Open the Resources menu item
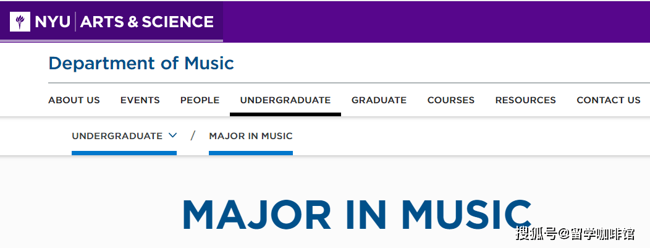The width and height of the screenshot is (650, 248). pos(526,100)
